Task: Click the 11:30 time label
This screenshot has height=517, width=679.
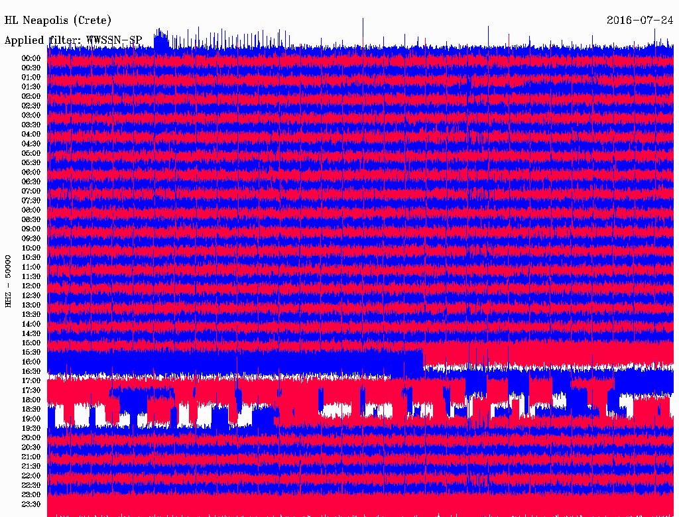Action: pyautogui.click(x=31, y=276)
